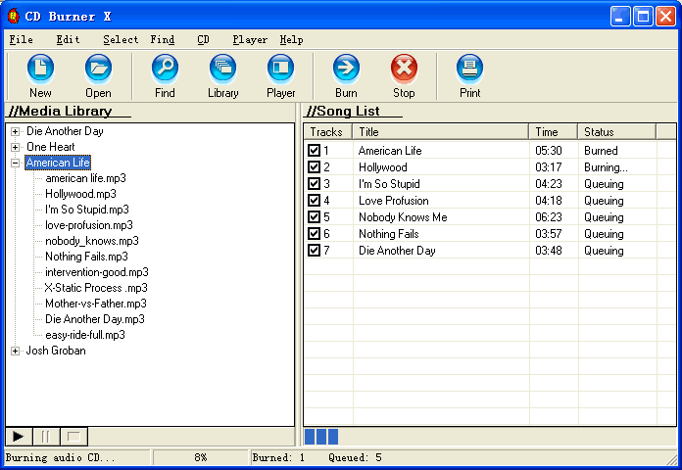Open the Select menu
Image resolution: width=682 pixels, height=470 pixels.
point(121,39)
